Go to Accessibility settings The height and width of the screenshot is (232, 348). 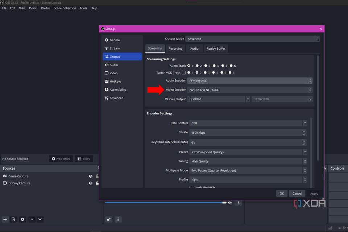pyautogui.click(x=119, y=90)
